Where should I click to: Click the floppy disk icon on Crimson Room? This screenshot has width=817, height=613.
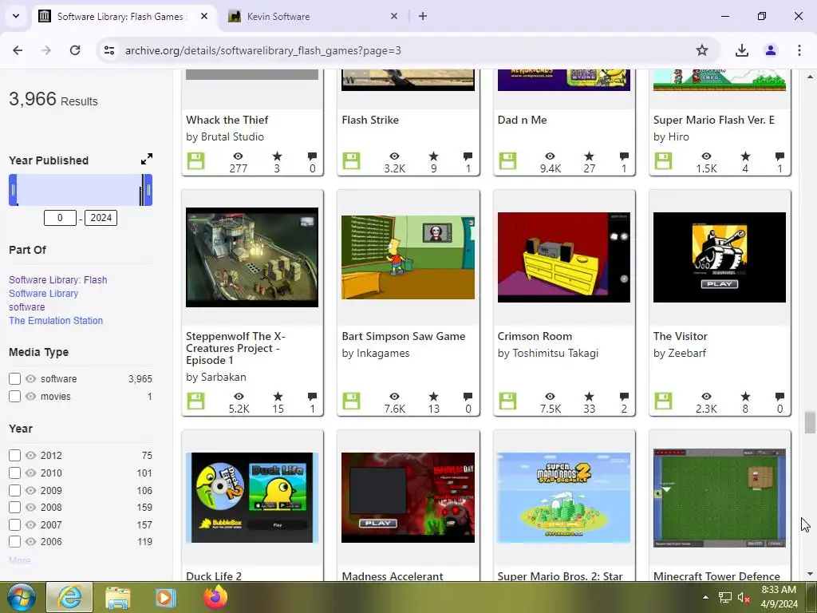click(507, 401)
